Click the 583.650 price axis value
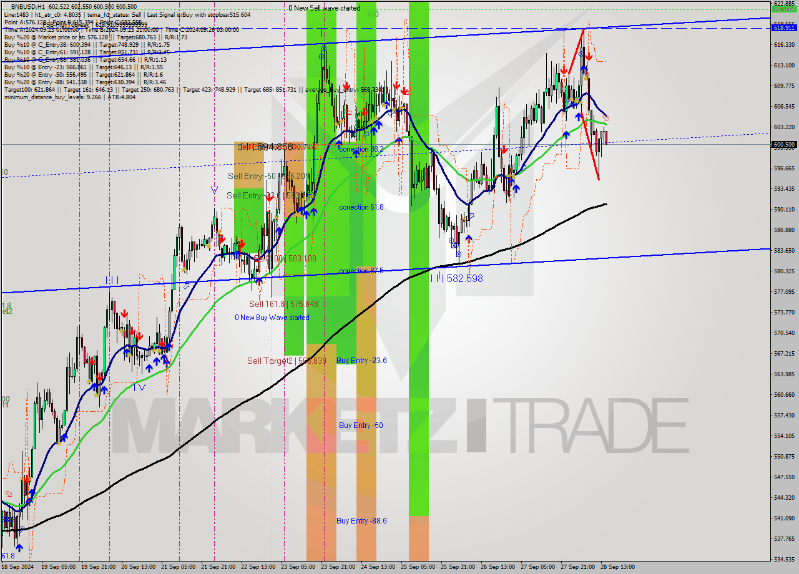799x574 pixels. (784, 251)
